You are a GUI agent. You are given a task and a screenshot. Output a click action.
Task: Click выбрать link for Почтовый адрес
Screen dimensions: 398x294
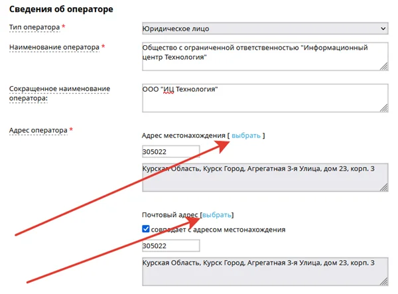(217, 215)
